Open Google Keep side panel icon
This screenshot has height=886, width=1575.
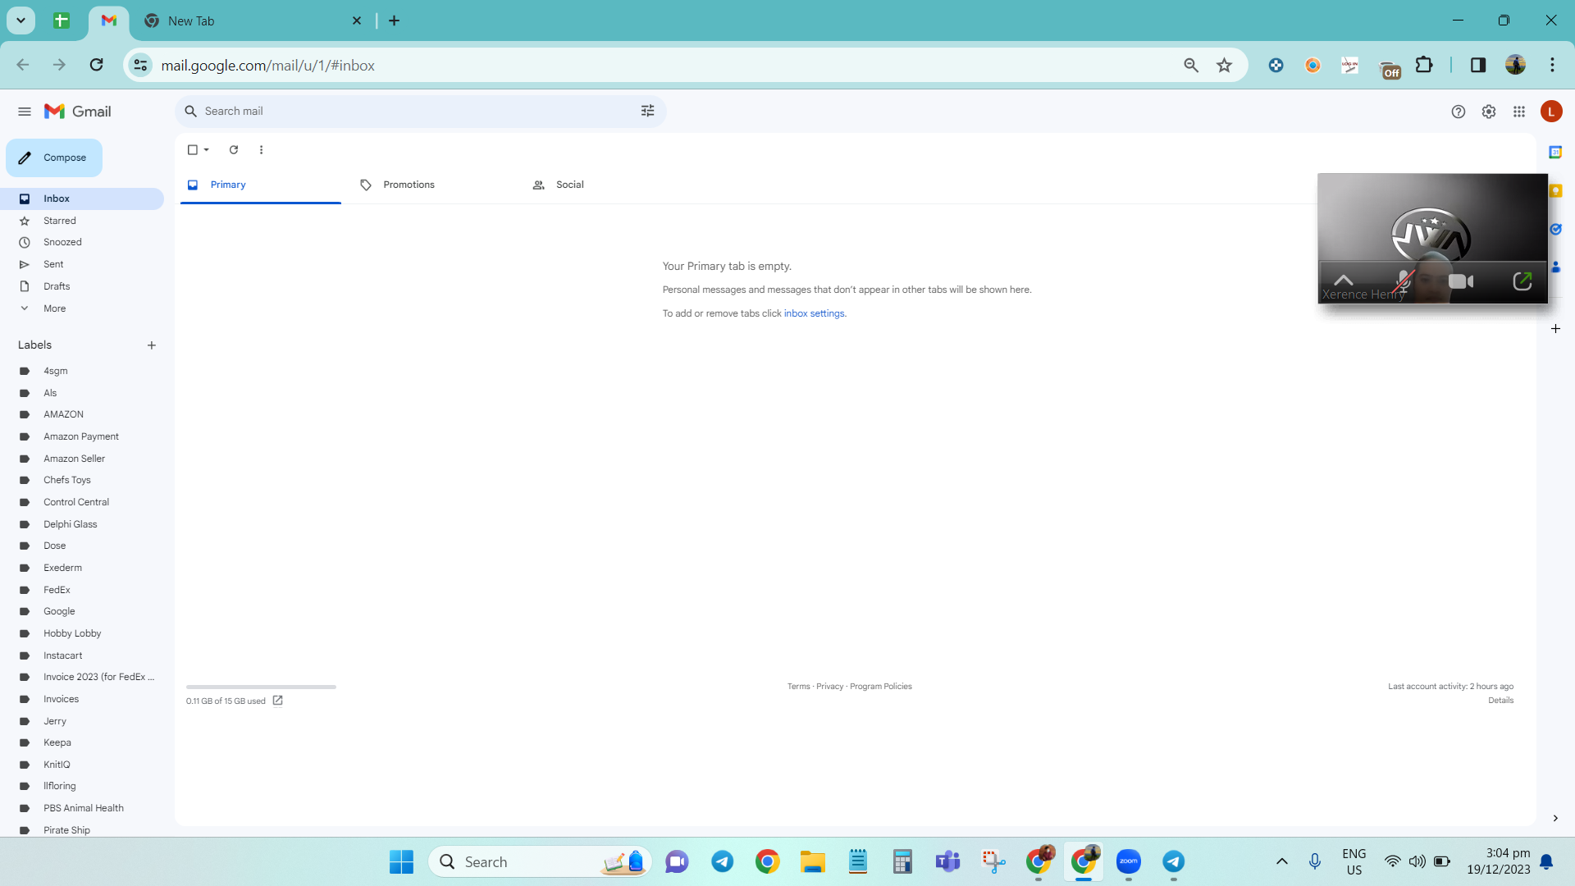tap(1555, 191)
